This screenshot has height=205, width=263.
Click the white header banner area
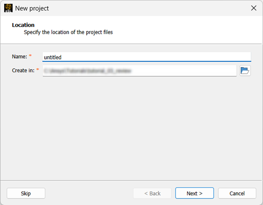click(x=132, y=30)
